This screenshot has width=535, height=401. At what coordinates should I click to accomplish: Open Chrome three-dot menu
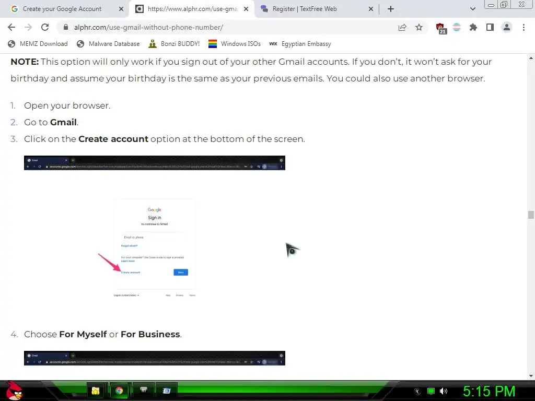pos(524,27)
